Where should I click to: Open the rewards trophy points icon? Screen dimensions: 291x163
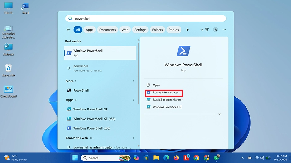tap(205, 30)
